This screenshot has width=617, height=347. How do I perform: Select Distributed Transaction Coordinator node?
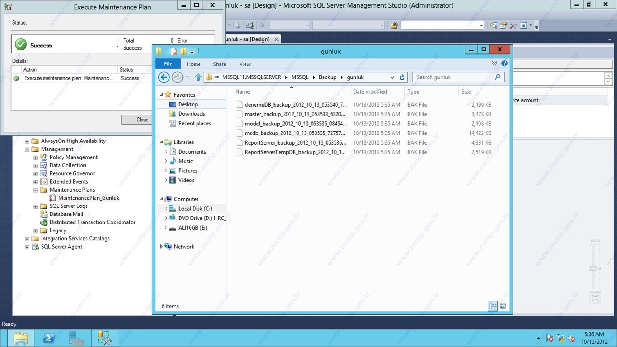(x=92, y=222)
